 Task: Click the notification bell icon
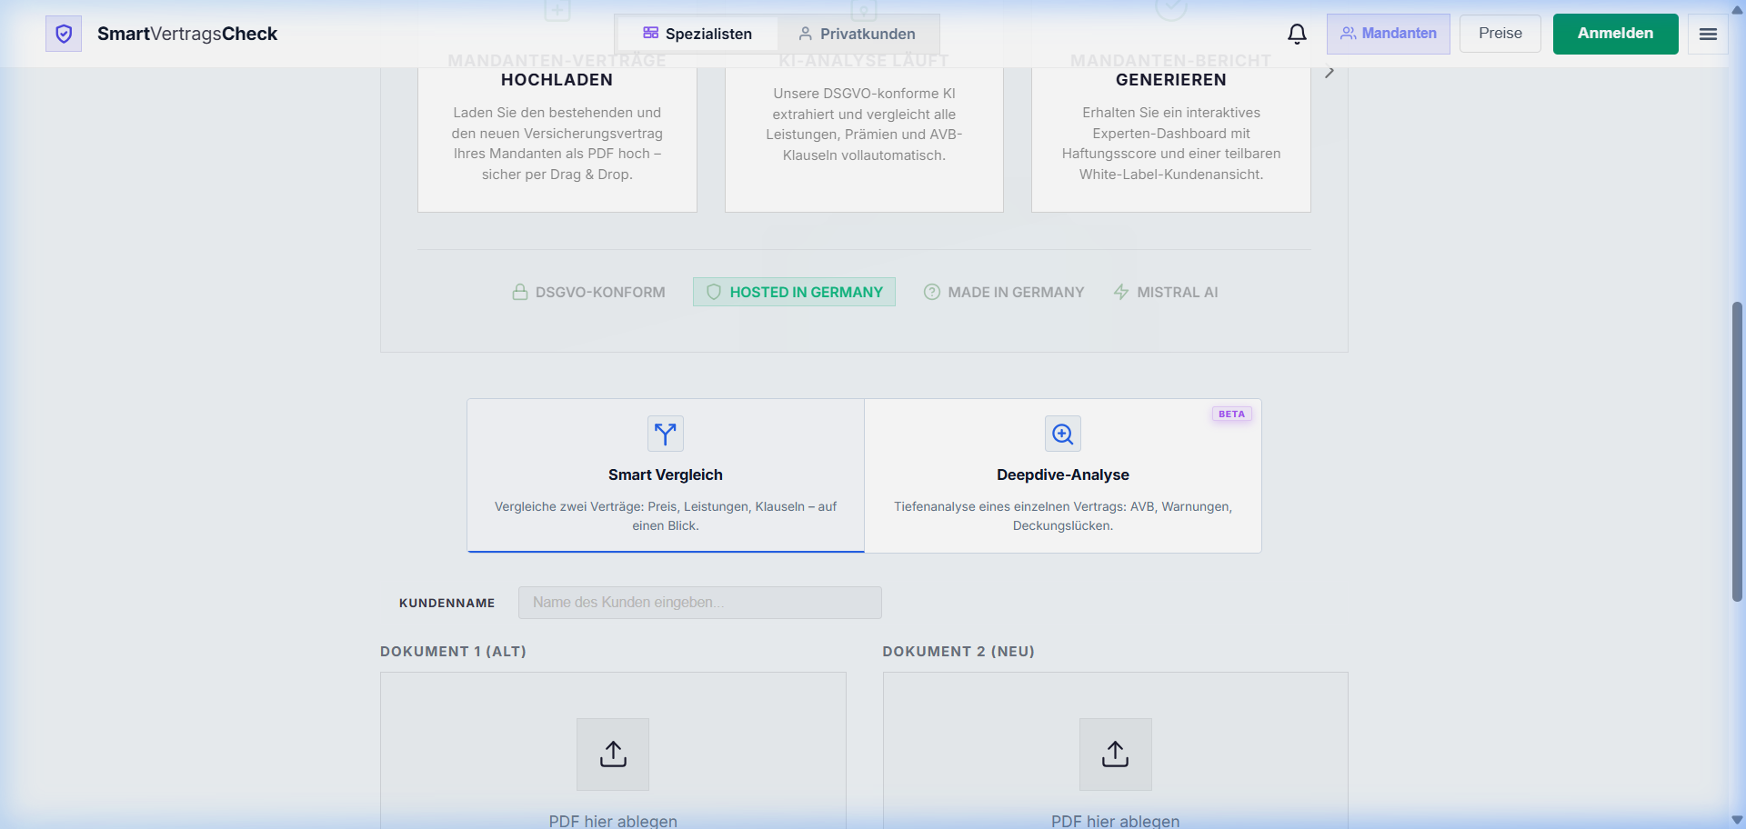1296,34
